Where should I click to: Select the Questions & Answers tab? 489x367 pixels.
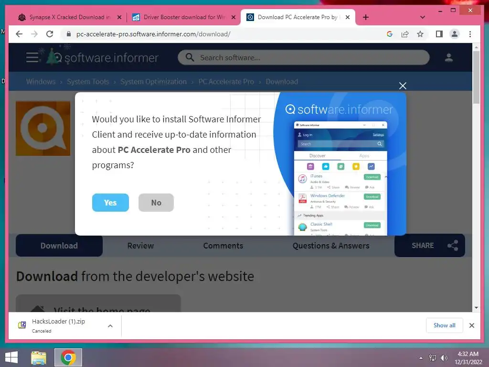(x=331, y=246)
